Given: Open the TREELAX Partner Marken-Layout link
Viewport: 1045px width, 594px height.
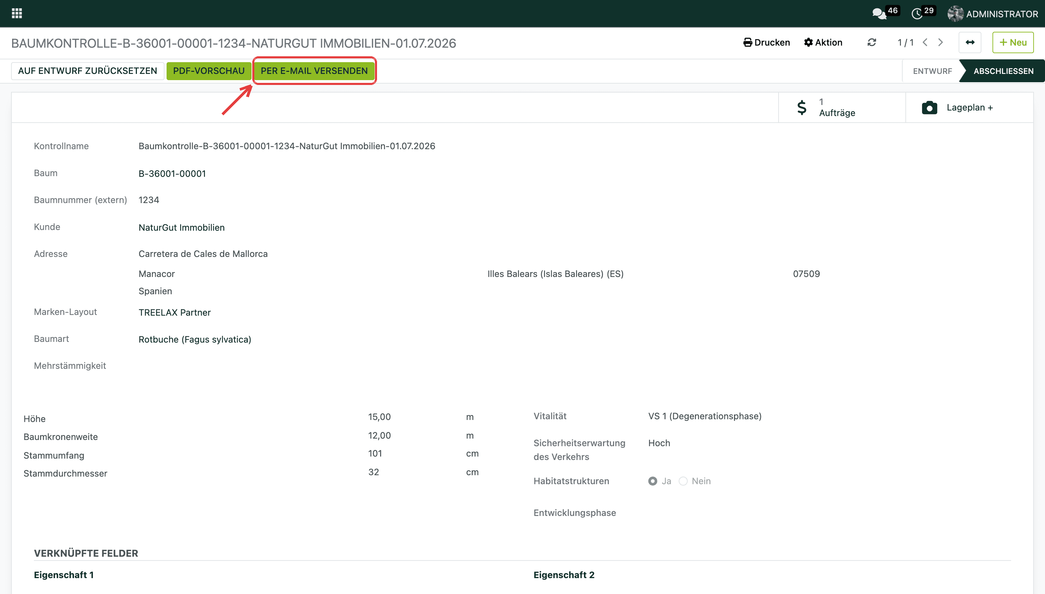Looking at the screenshot, I should (x=175, y=313).
